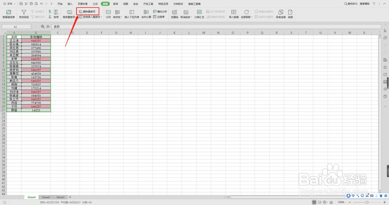Screen dimensions: 389x205
Task: Switch to page layout view in status bar
Action: (x=319, y=202)
